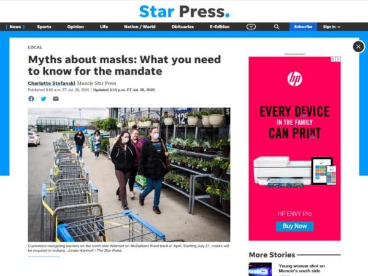Image resolution: width=368 pixels, height=276 pixels.
Task: Click the HP logo in advertisement
Action: [294, 79]
